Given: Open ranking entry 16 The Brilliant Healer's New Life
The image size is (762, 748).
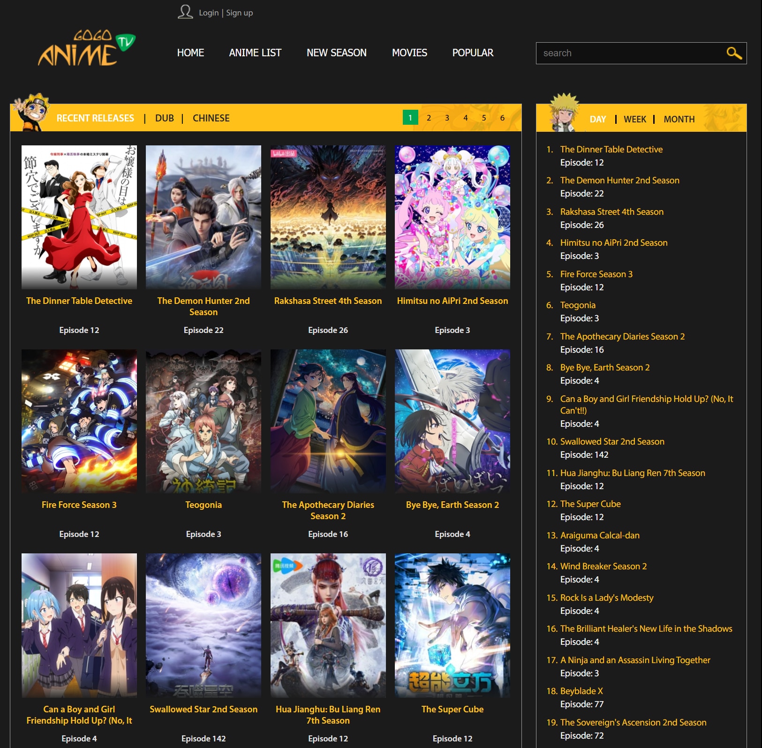Looking at the screenshot, I should point(646,628).
